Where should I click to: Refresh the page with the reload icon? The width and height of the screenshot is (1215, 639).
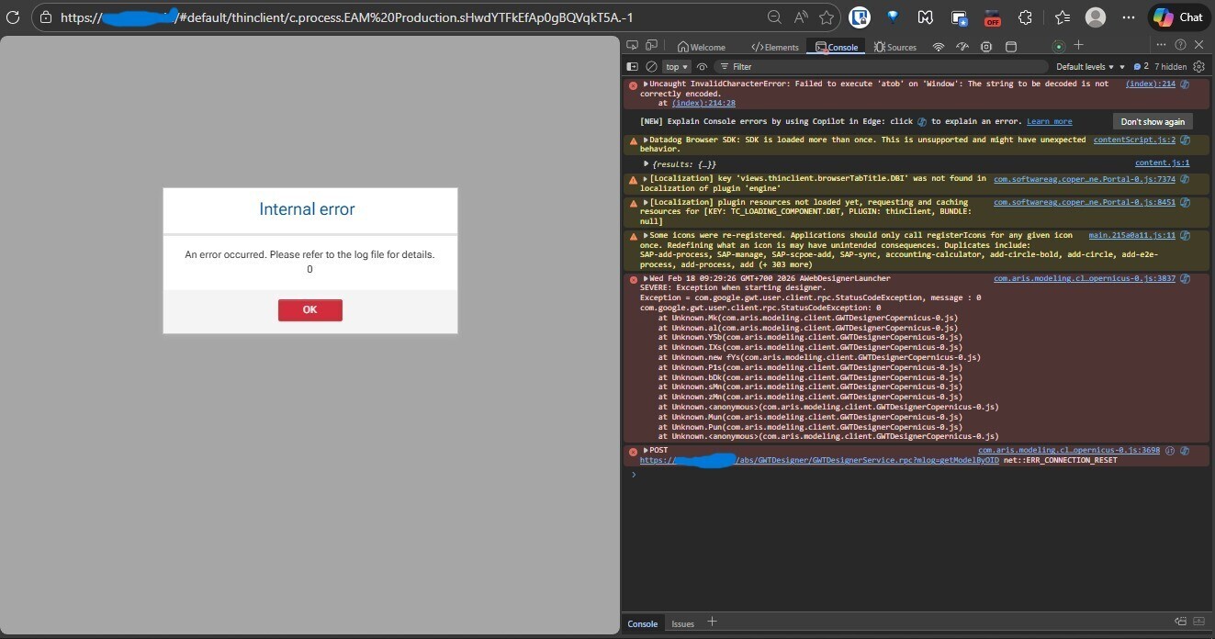(x=13, y=17)
